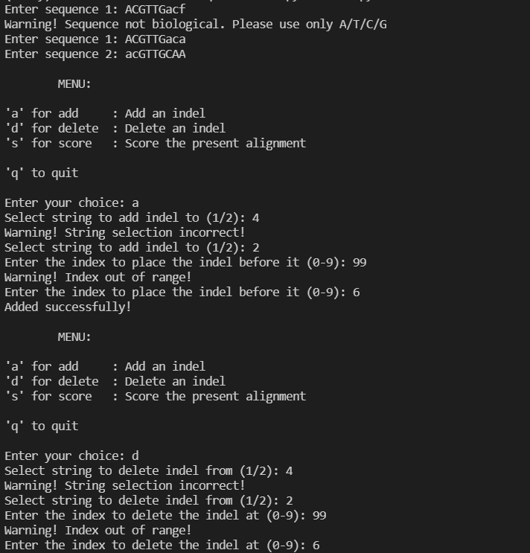Click the "Sequence not biological" warning line
Image resolution: width=530 pixels, height=553 pixels.
195,25
